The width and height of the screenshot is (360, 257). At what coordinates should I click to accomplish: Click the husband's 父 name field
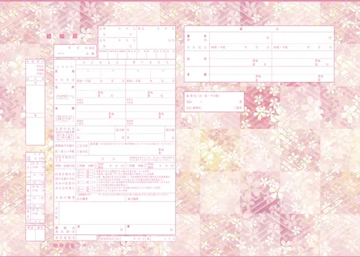pos(95,130)
